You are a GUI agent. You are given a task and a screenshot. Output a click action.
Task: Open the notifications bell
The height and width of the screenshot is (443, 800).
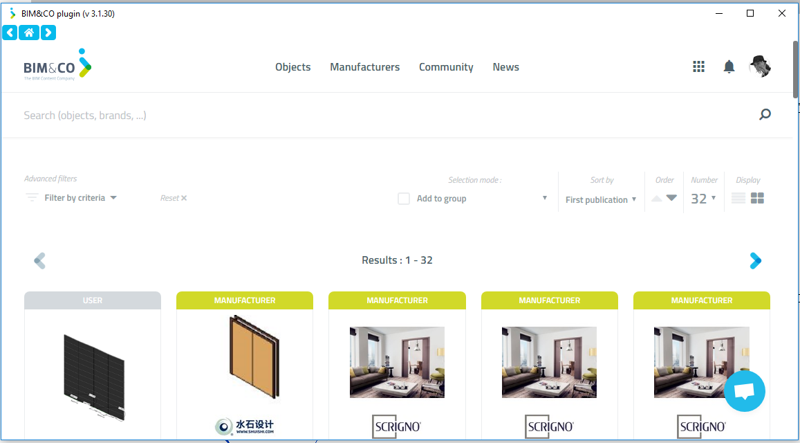pos(729,66)
